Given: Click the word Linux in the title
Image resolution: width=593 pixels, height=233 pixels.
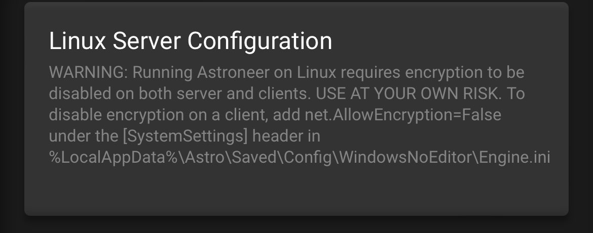Looking at the screenshot, I should click(x=78, y=41).
